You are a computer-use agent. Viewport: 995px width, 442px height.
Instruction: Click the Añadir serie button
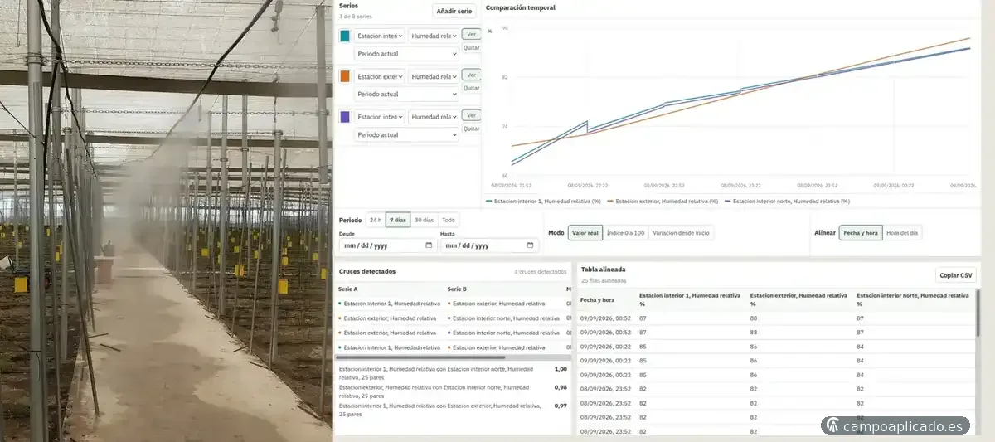coord(454,11)
